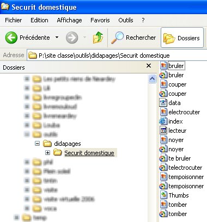Open the Favoris menu
207x222 pixels.
click(x=100, y=20)
